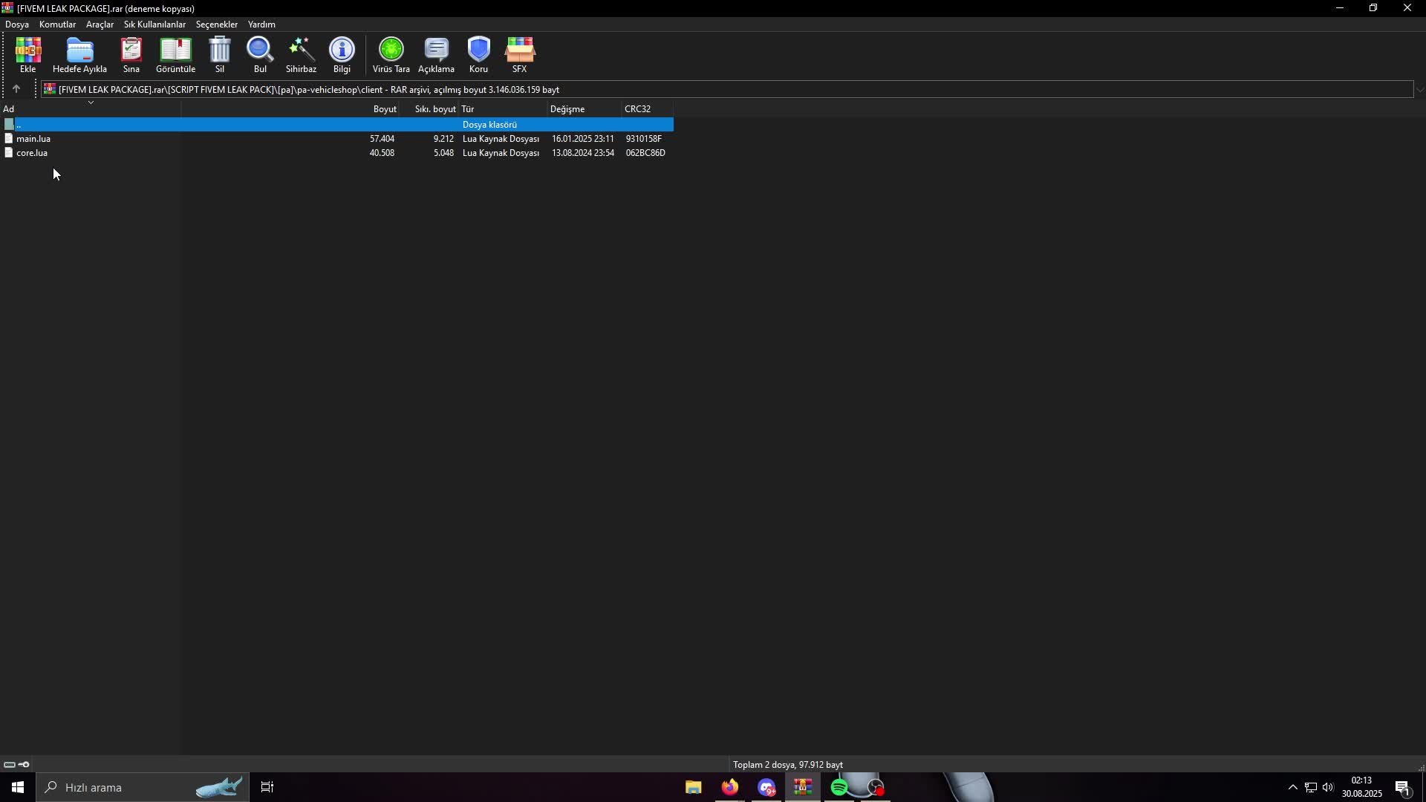Click the Virüs Tara scan icon
The height and width of the screenshot is (802, 1426).
pyautogui.click(x=391, y=50)
